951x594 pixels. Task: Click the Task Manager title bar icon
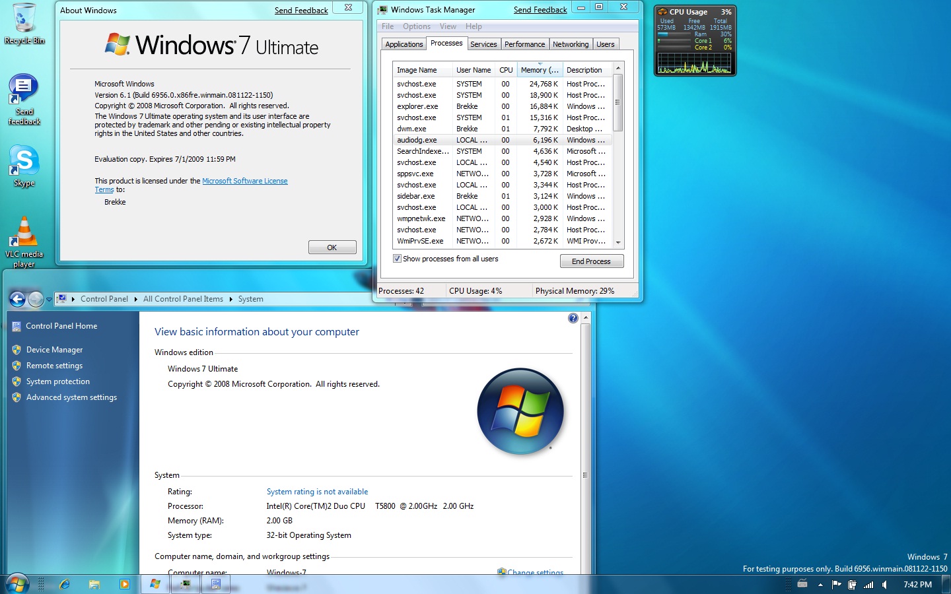coord(382,10)
